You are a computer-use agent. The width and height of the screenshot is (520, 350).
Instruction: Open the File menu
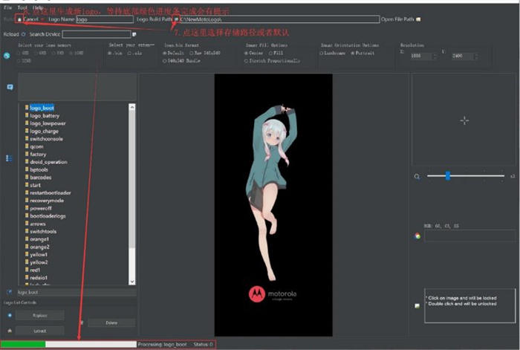pos(7,7)
